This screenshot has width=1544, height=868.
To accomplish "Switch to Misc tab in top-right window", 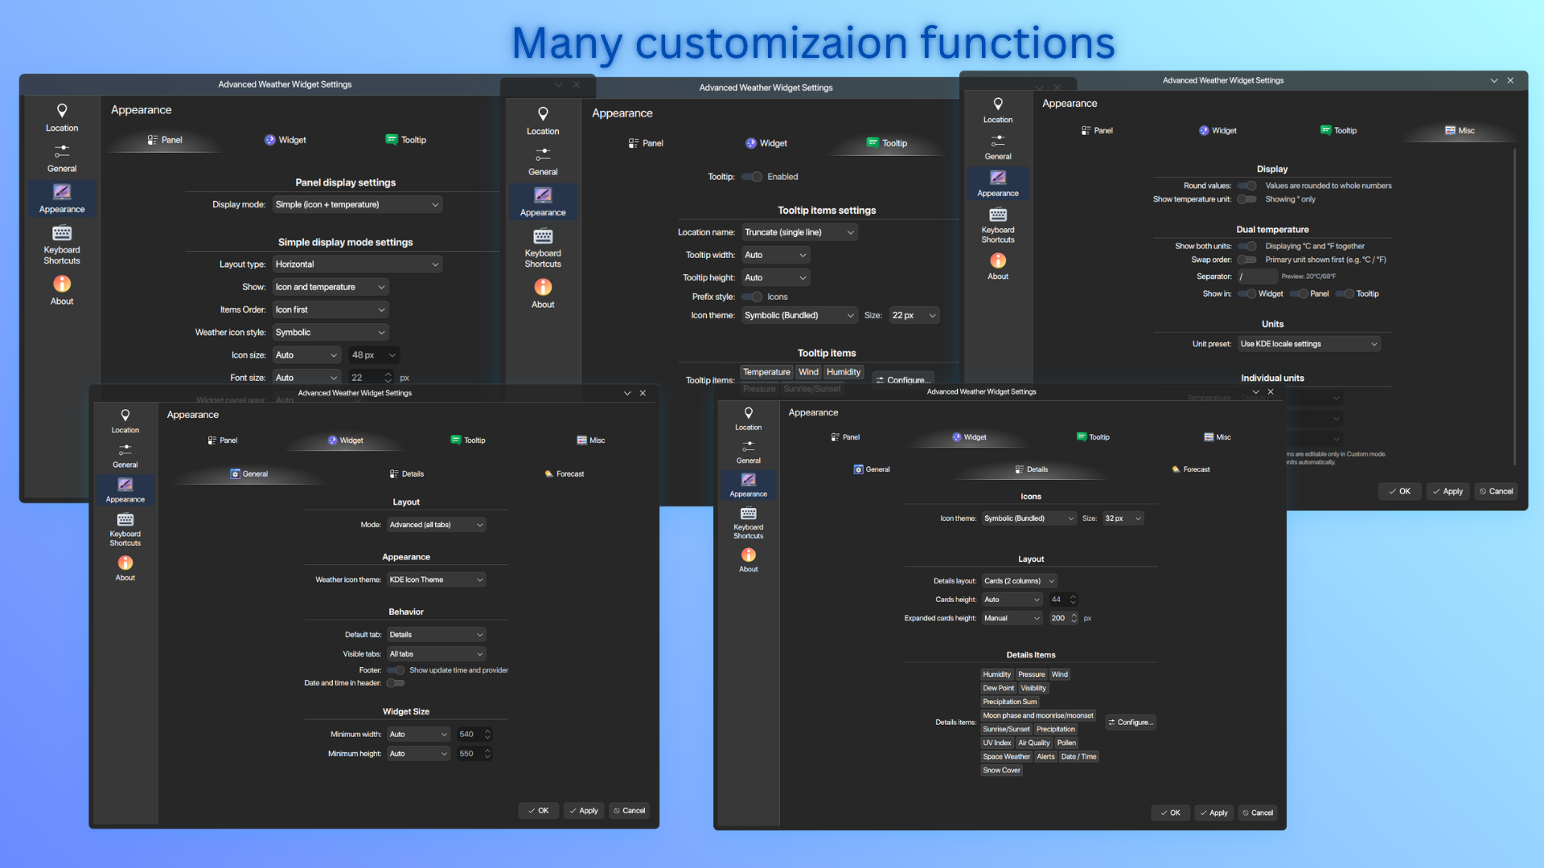I will (1460, 130).
